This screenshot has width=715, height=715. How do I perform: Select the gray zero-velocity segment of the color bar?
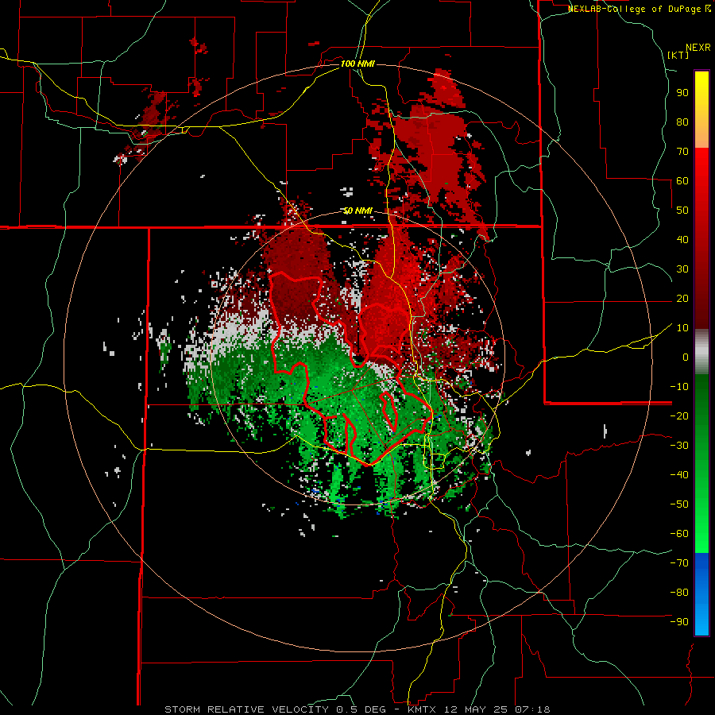(701, 351)
